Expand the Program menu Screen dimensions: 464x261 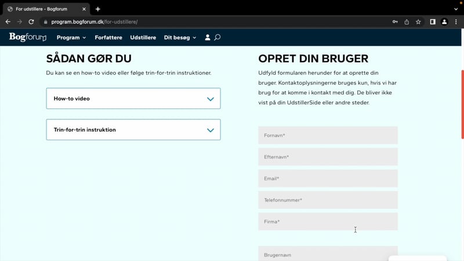pos(71,38)
